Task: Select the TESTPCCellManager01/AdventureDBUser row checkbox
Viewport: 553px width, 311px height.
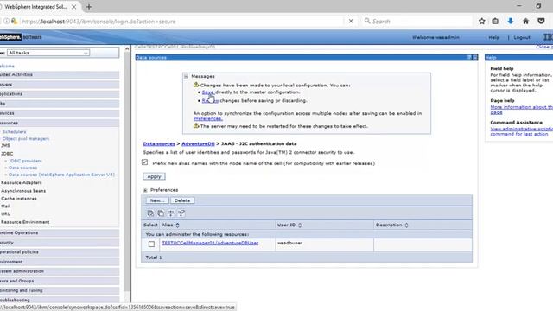Action: [x=151, y=244]
